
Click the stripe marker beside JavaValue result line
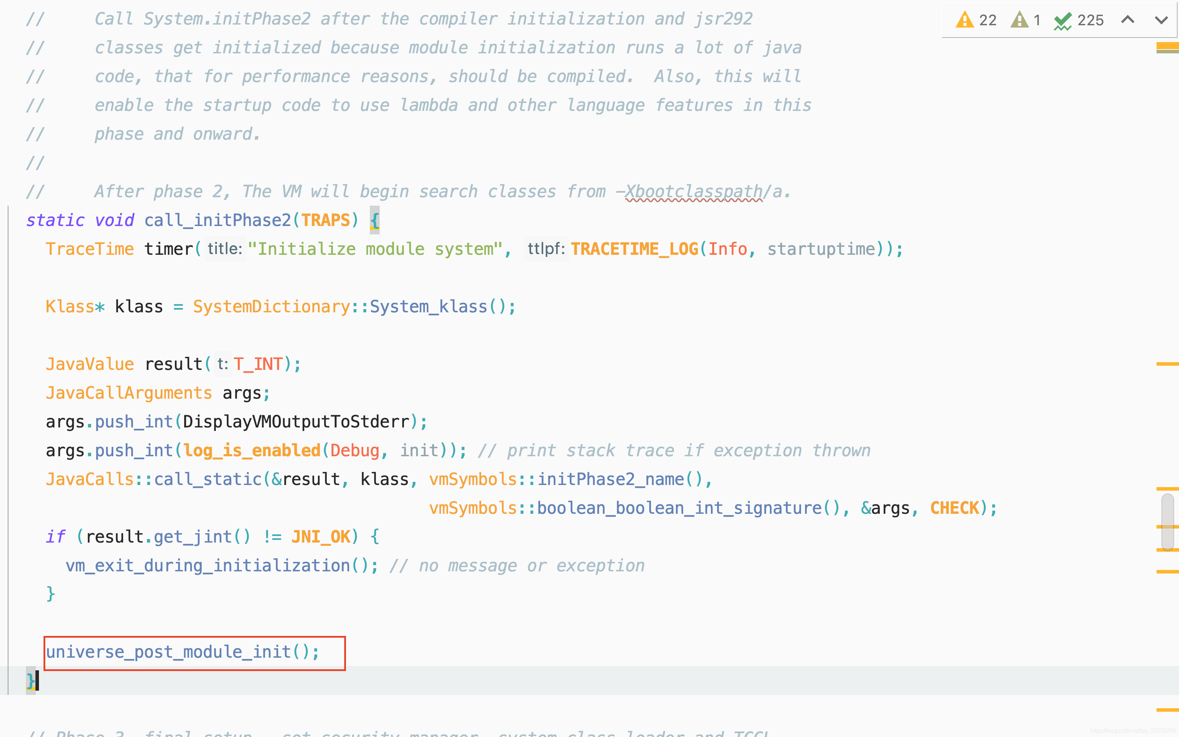1167,364
